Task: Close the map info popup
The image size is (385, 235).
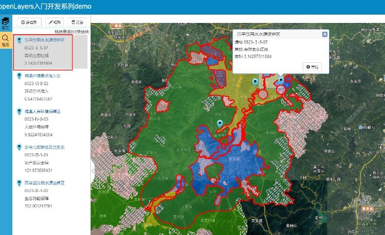Action: click(325, 34)
